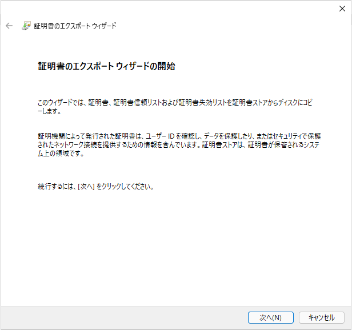The width and height of the screenshot is (352, 331).
Task: Click the title text 証明書のエクスポート ウィザード
Action: [x=75, y=26]
